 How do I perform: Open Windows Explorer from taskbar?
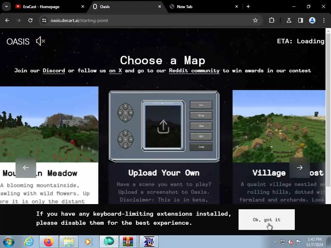pos(69,242)
